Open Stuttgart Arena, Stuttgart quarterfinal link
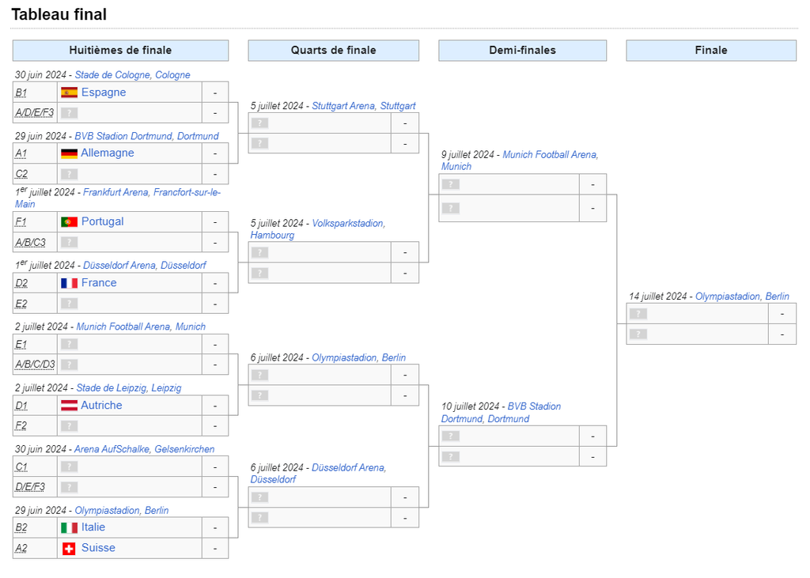This screenshot has height=578, width=810. (x=364, y=106)
